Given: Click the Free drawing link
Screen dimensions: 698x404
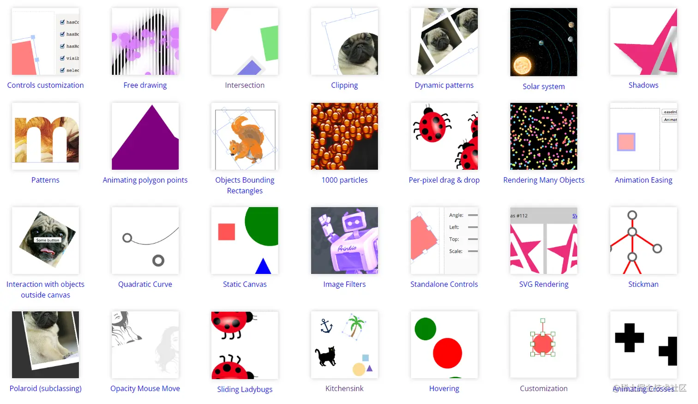Looking at the screenshot, I should 145,85.
